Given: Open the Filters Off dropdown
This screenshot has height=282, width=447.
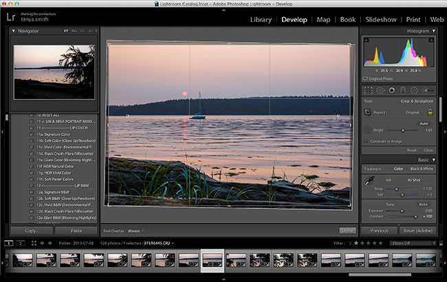Looking at the screenshot, I should coord(413,243).
